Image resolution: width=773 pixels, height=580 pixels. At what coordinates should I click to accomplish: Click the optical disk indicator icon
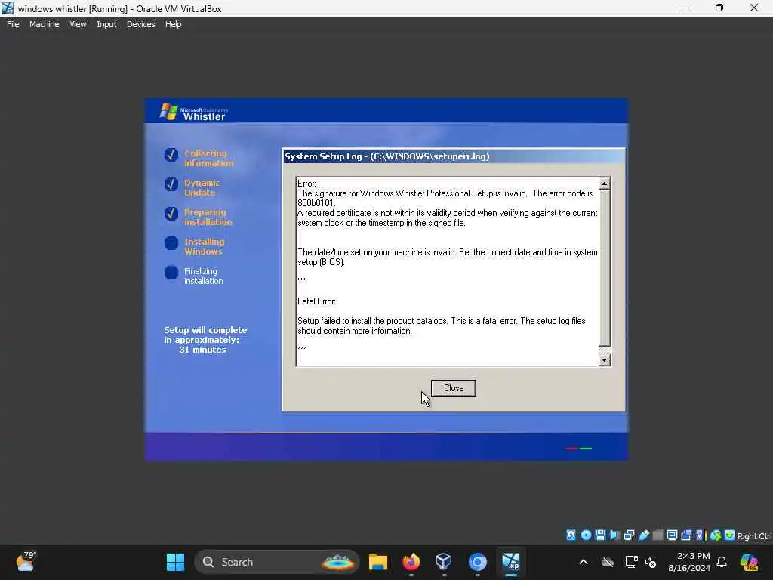[x=586, y=535]
